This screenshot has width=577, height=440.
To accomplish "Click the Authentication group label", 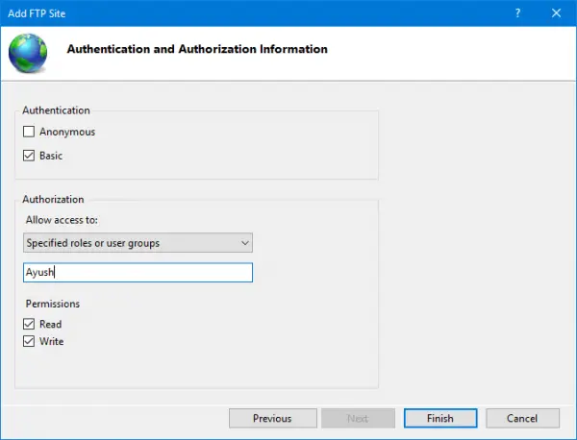I will [56, 110].
